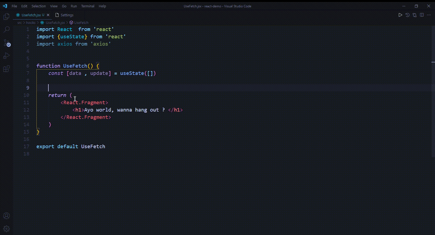Image resolution: width=435 pixels, height=235 pixels.
Task: Run the code with play icon
Action: 400,15
